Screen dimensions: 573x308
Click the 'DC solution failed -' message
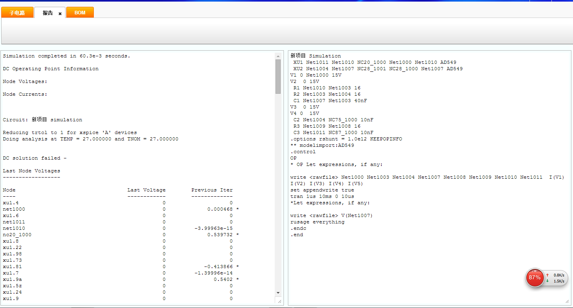pyautogui.click(x=35, y=158)
